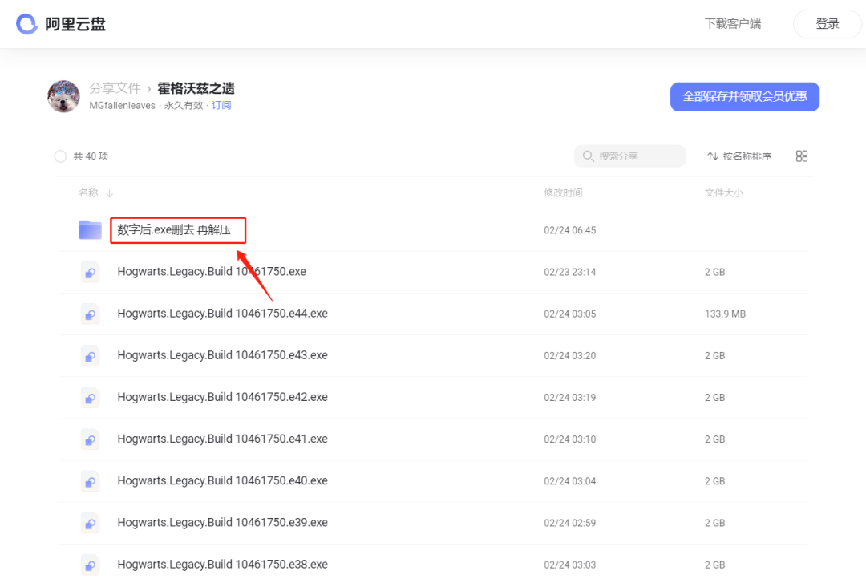866x583 pixels.
Task: Click file icon of 10461750.e44.exe
Action: (x=90, y=314)
